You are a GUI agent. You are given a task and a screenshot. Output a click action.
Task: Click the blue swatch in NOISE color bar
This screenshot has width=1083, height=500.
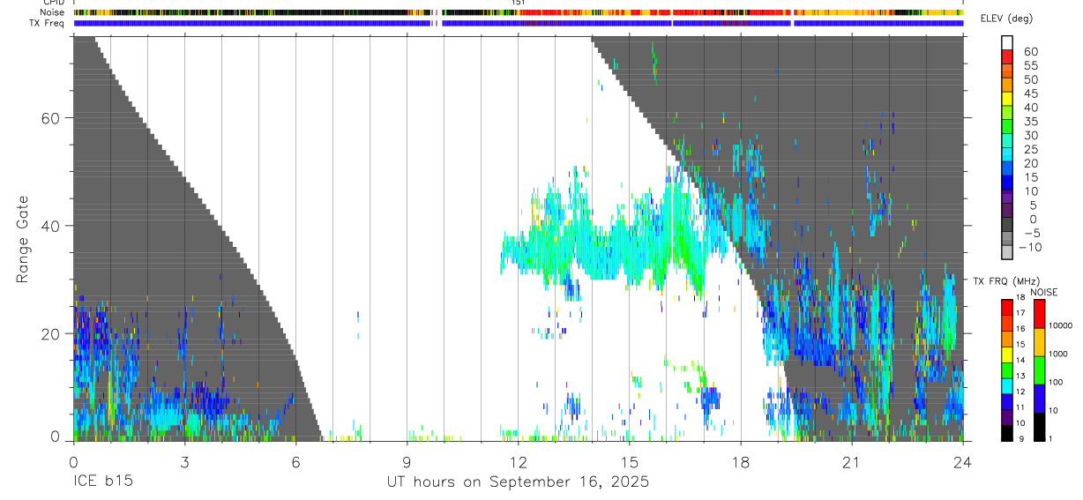[x=1039, y=399]
